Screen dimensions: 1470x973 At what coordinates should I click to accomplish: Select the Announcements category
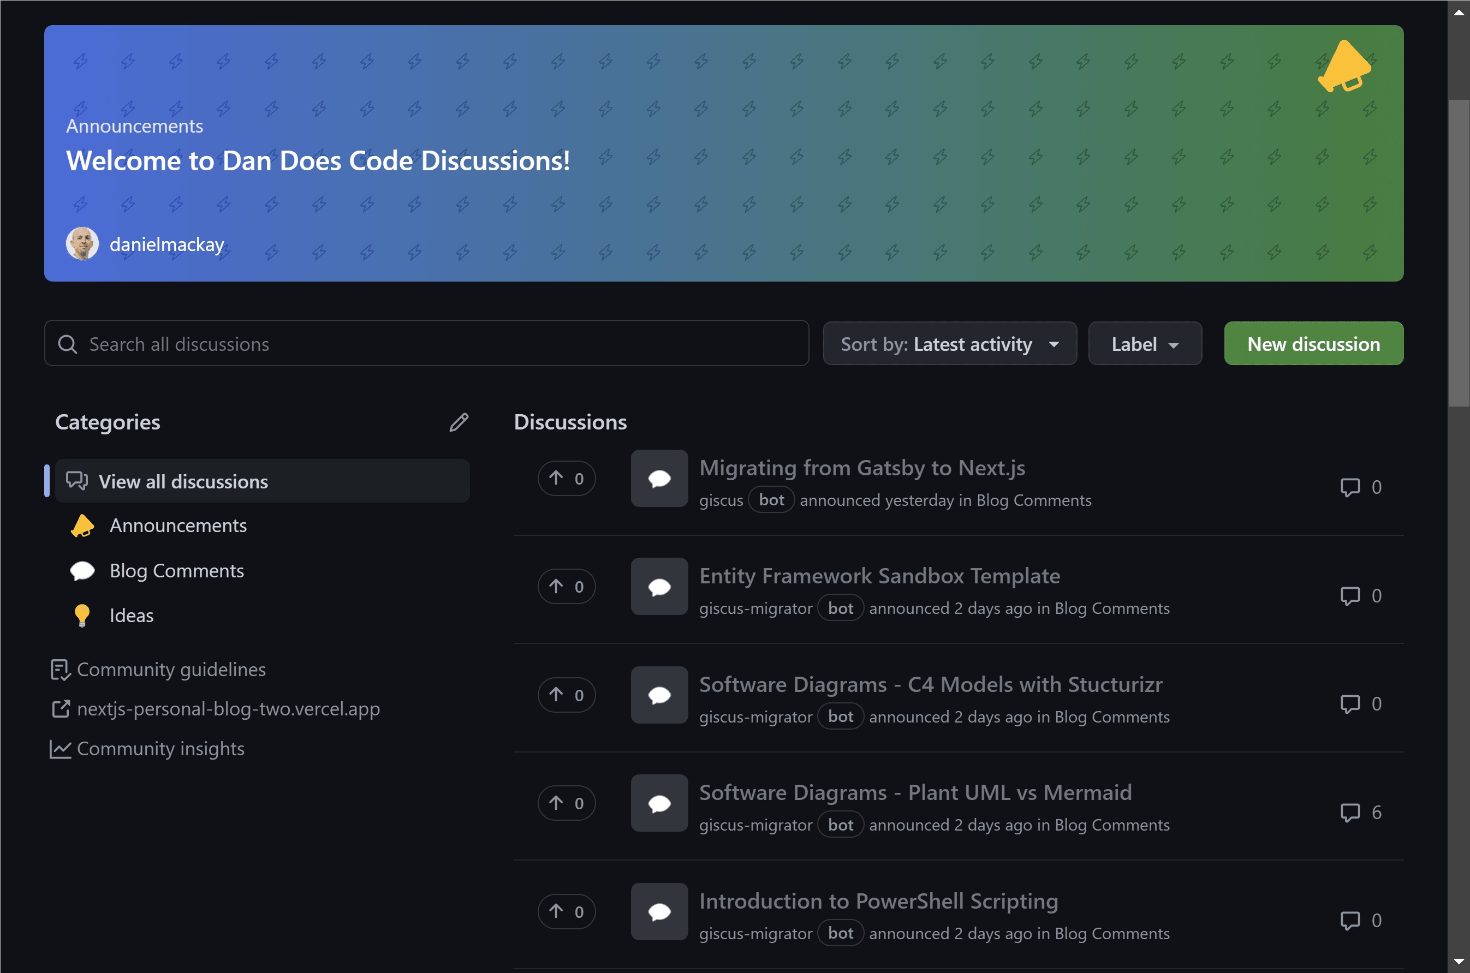pyautogui.click(x=178, y=526)
